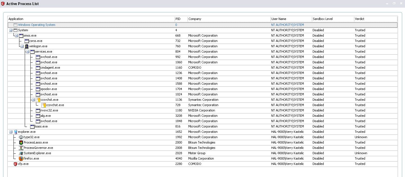
Task: Click the icon of svchost.exe PID 992
Action: pyautogui.click(x=38, y=57)
